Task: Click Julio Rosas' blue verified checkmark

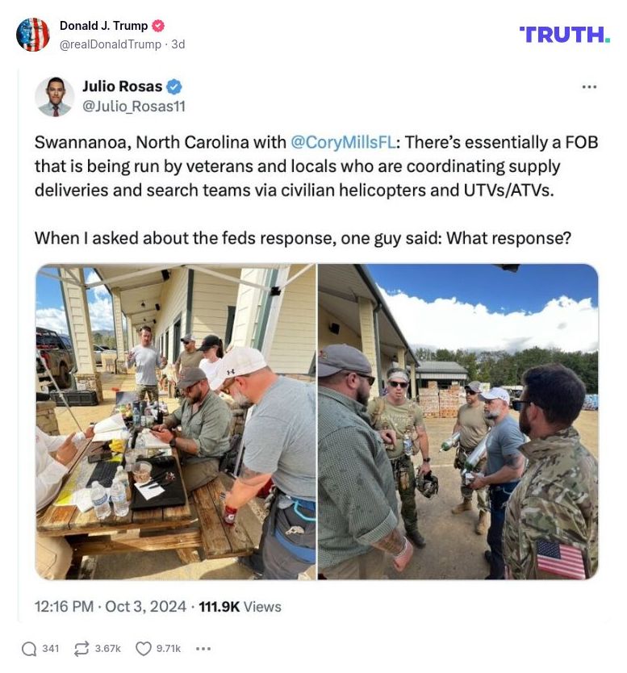Action: [x=173, y=86]
